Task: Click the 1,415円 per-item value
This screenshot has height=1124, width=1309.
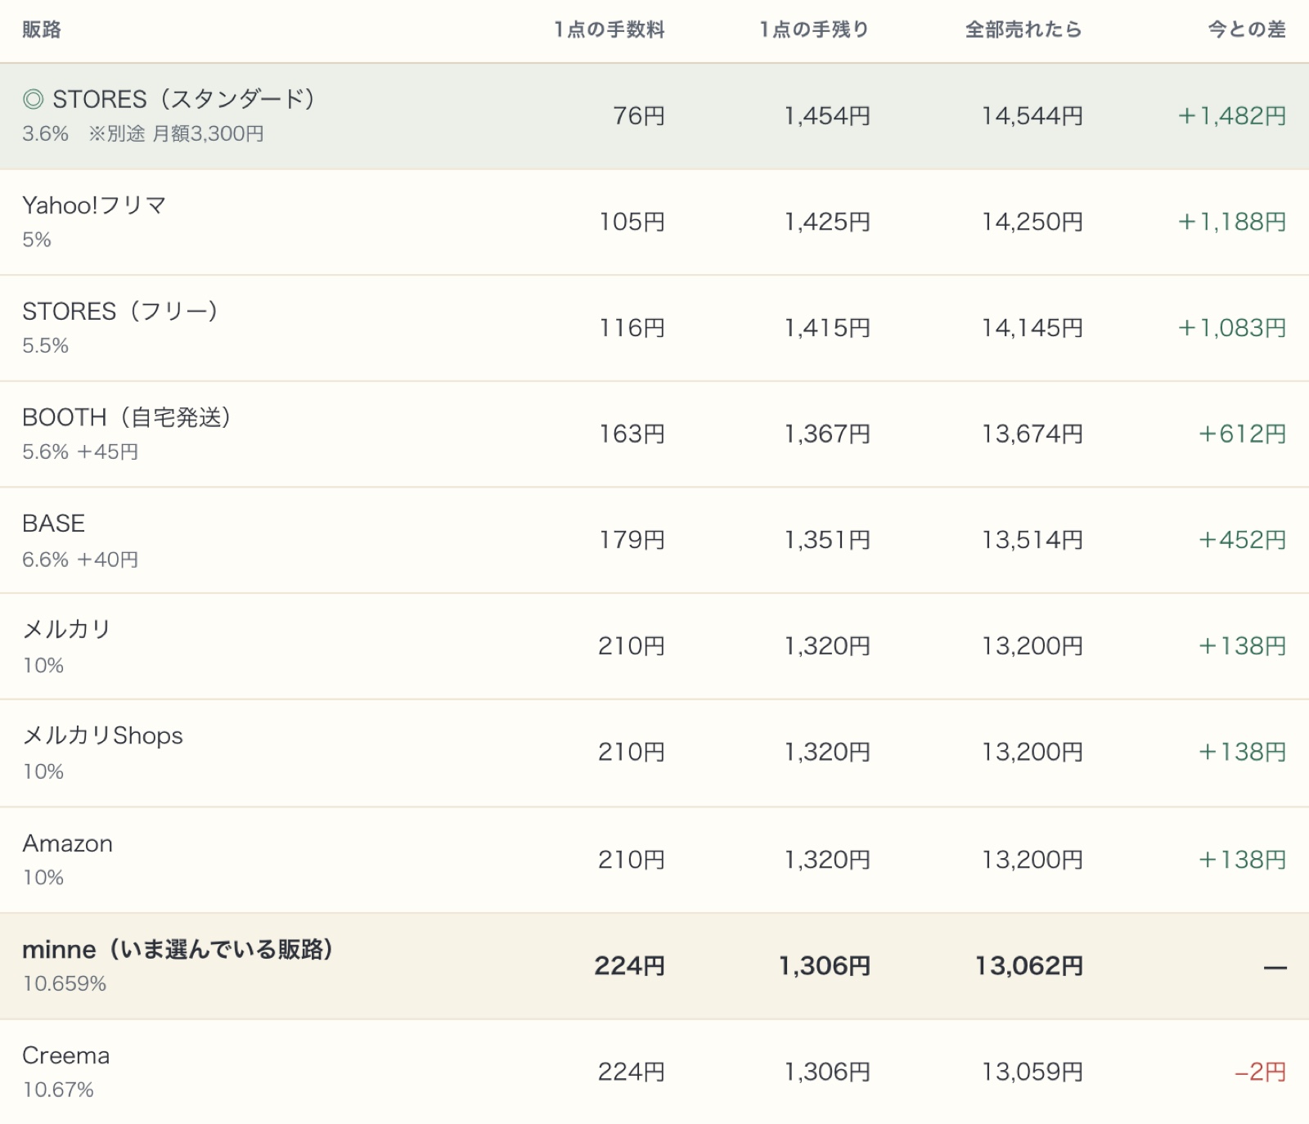Action: [x=827, y=328]
